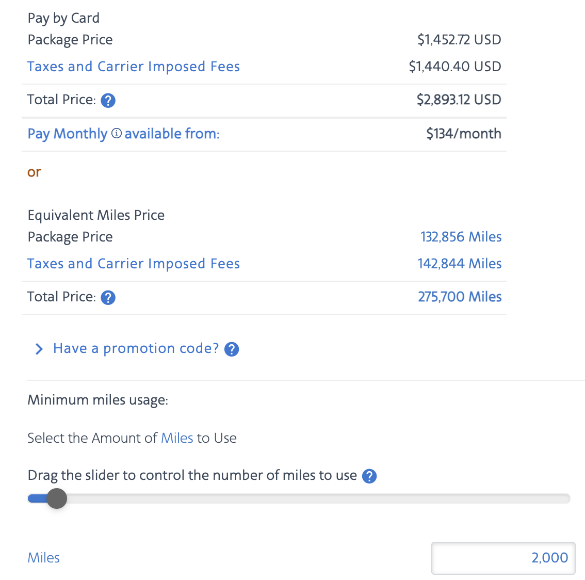Click the blue info circle on Pay Monthly row

click(x=117, y=133)
